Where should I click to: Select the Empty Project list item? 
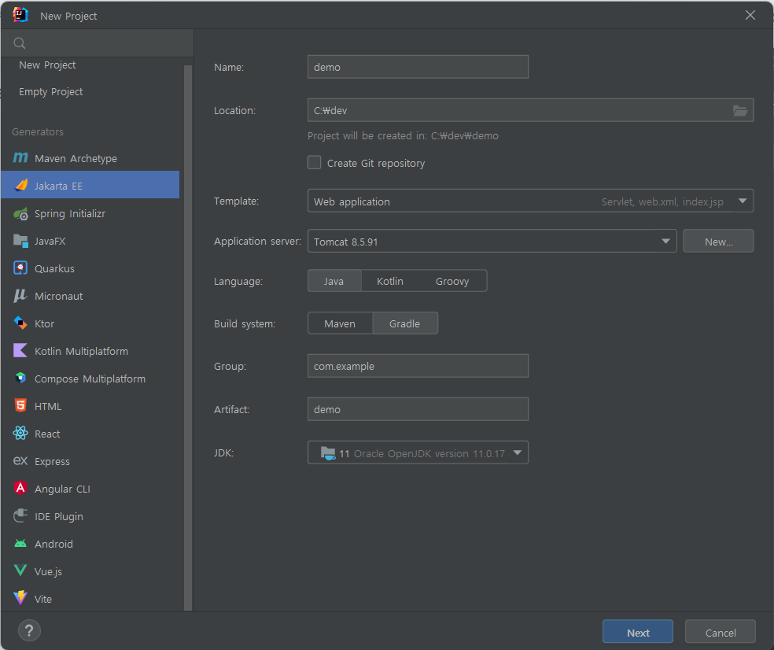51,92
